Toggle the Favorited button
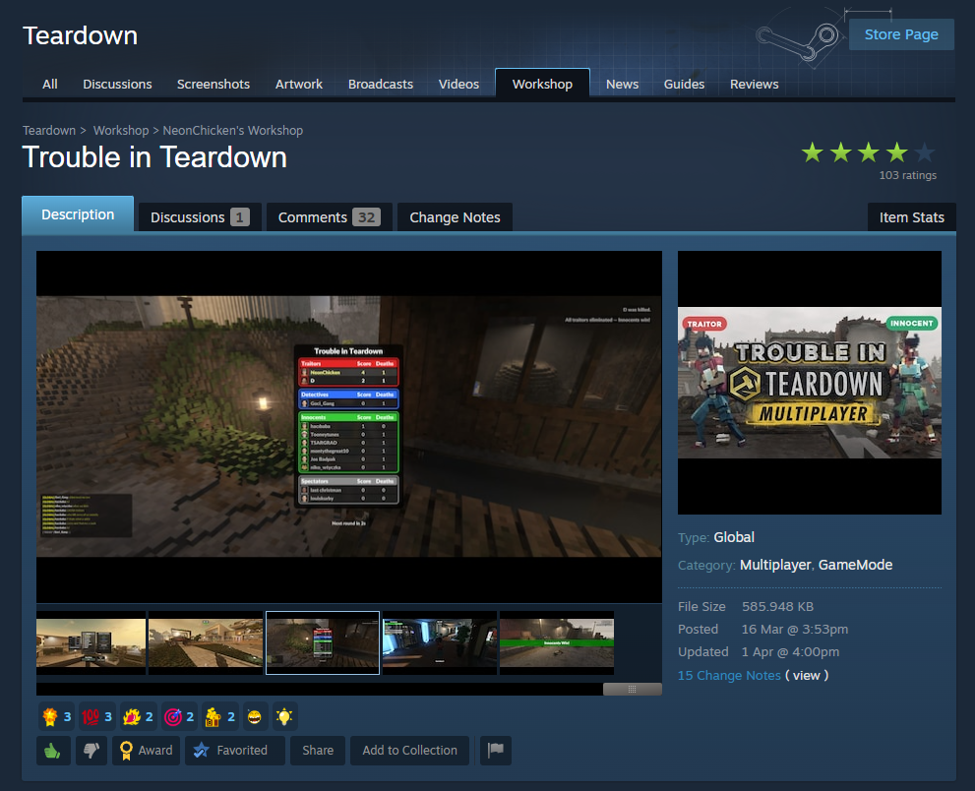975x791 pixels. coord(234,751)
